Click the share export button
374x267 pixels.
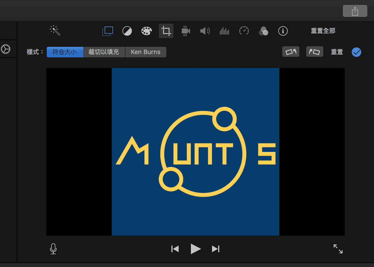pyautogui.click(x=355, y=11)
